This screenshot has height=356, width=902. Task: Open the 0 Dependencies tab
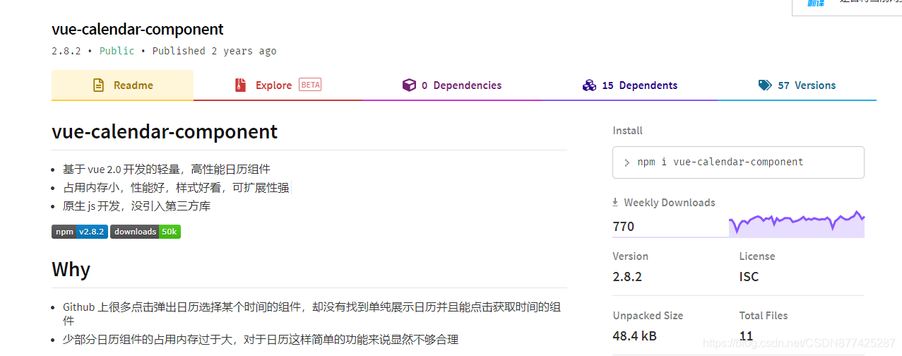click(x=452, y=85)
